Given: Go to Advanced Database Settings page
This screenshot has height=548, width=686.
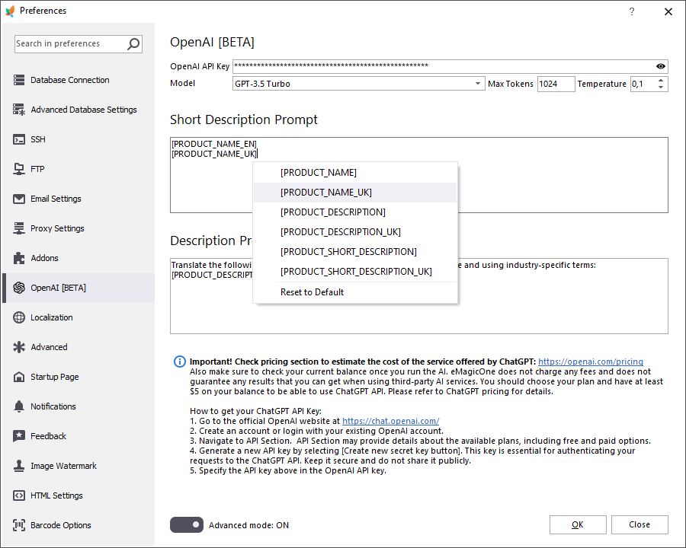Looking at the screenshot, I should pyautogui.click(x=79, y=110).
